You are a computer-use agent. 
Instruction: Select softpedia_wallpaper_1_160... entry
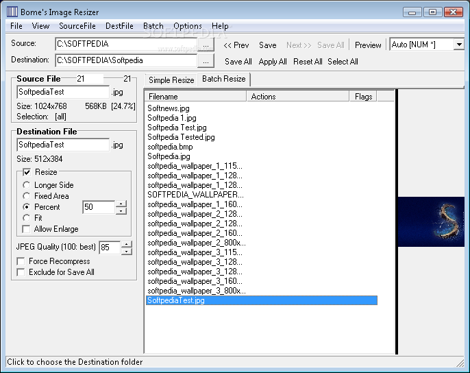point(195,204)
